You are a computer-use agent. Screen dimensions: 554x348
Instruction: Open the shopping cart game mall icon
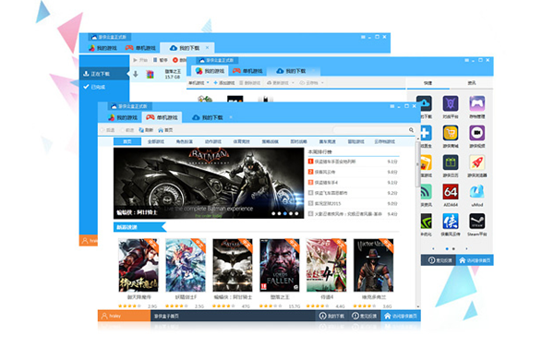tap(451, 133)
